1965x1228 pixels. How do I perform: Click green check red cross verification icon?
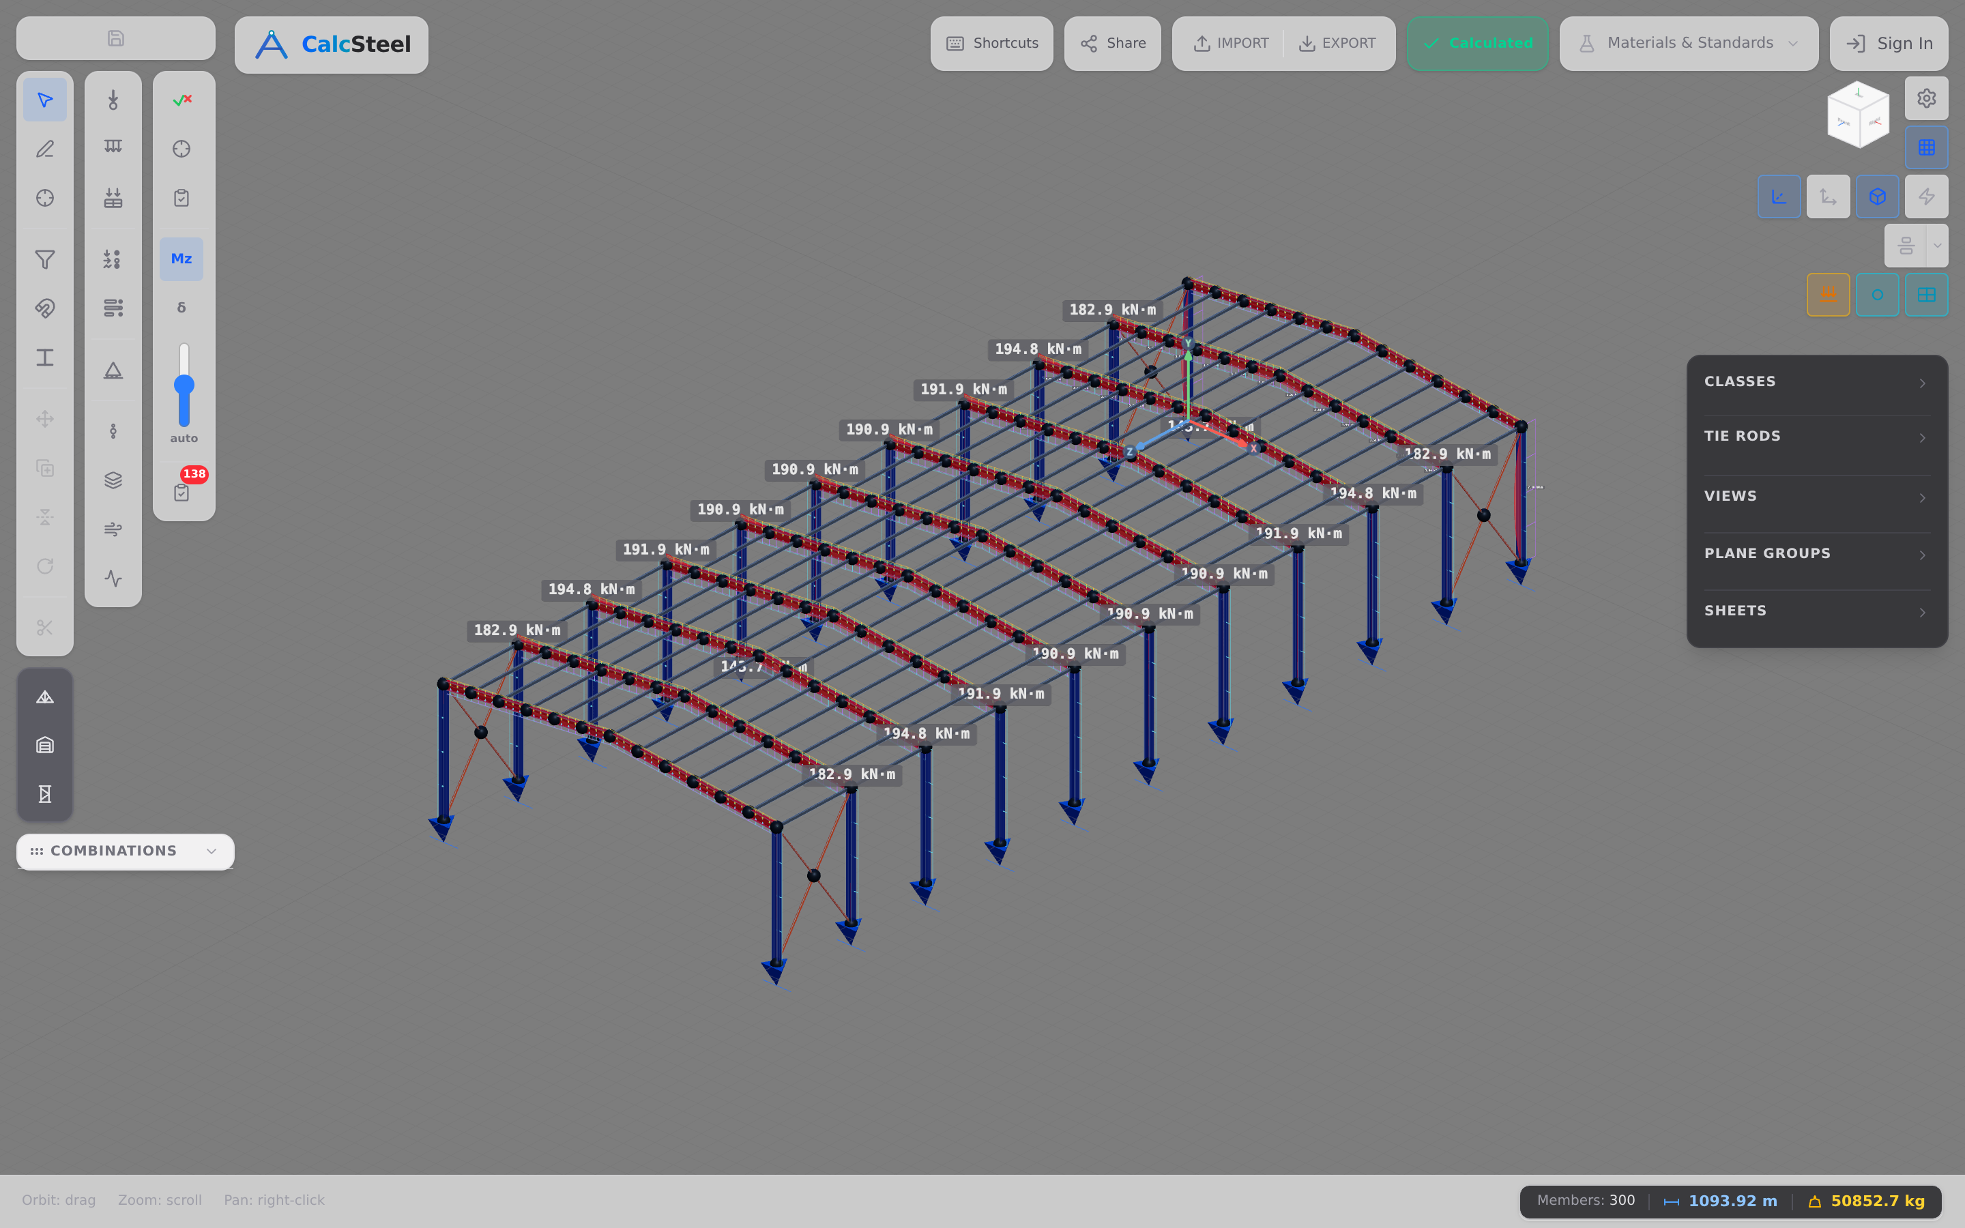pyautogui.click(x=181, y=100)
